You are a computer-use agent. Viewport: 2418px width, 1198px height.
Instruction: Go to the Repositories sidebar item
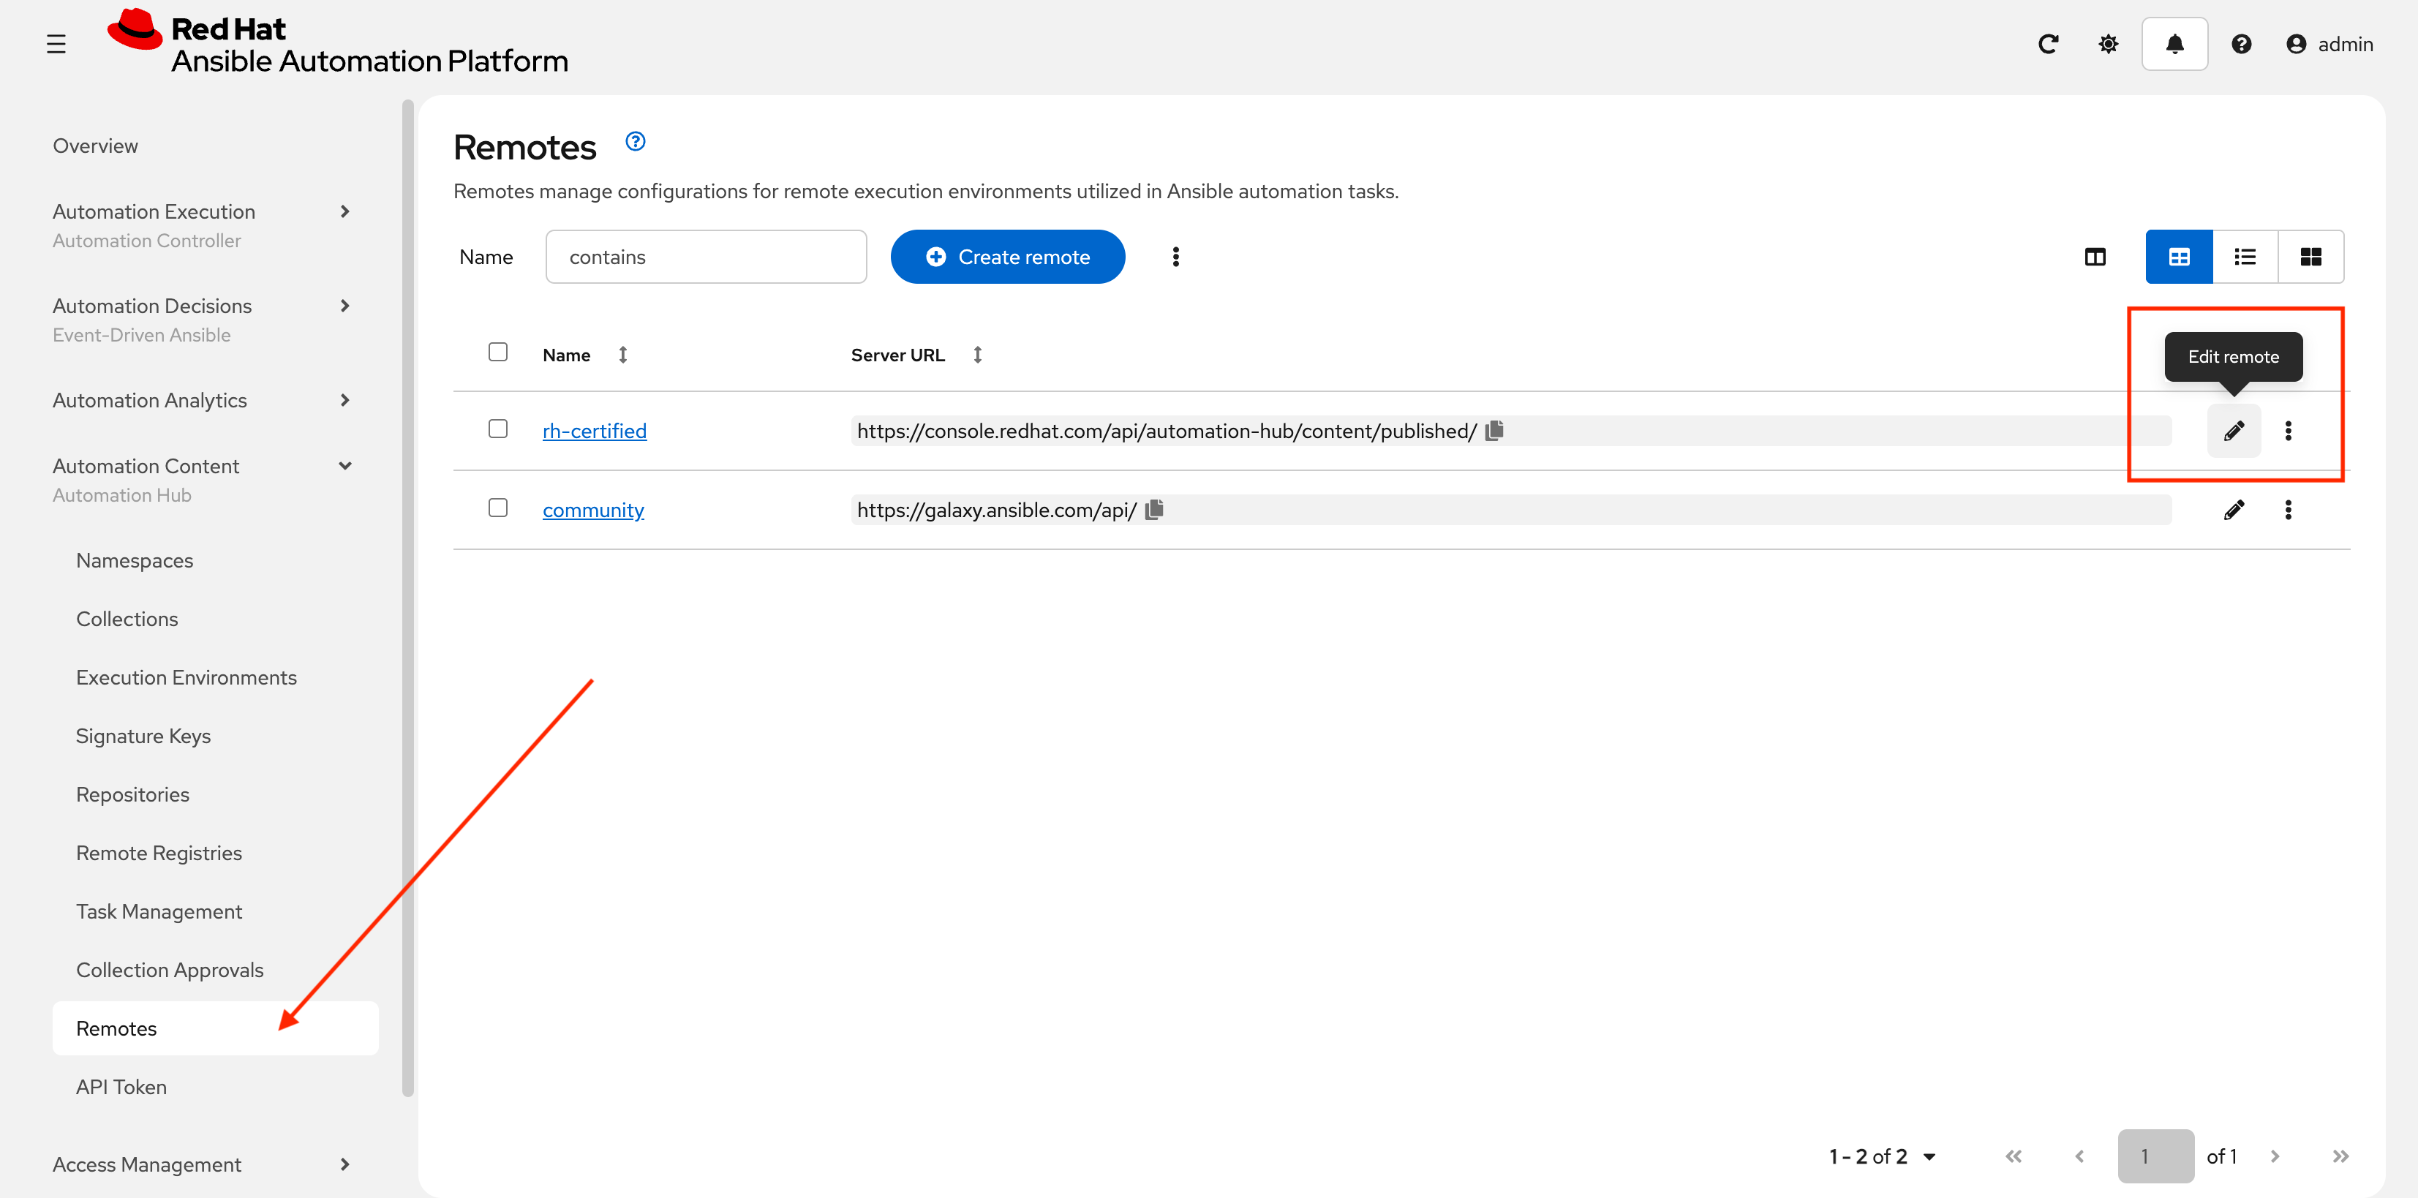click(132, 794)
